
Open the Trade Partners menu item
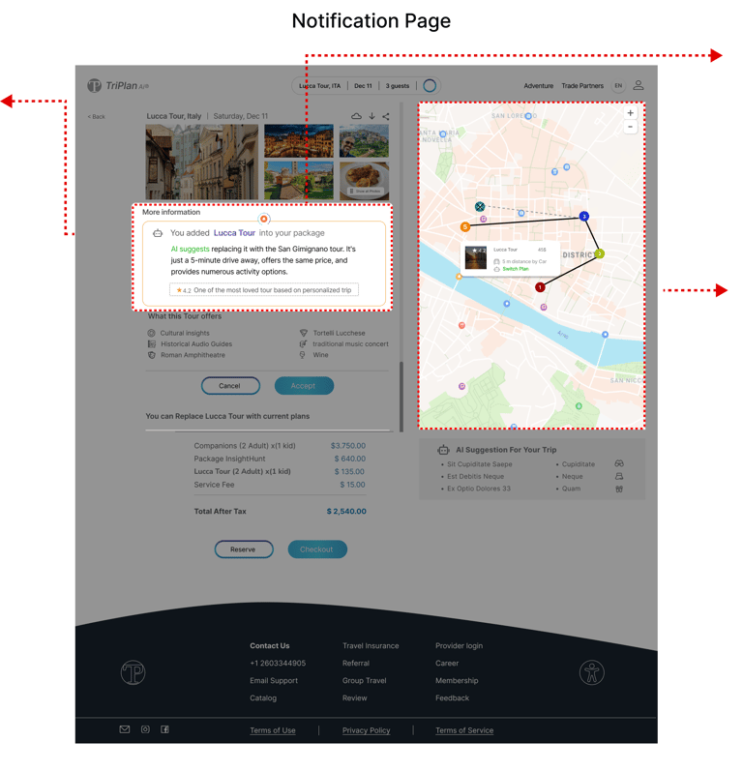(x=582, y=85)
